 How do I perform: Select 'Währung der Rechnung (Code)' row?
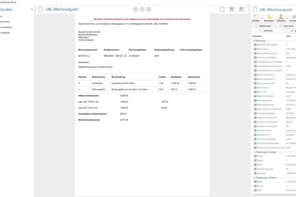coord(275,148)
